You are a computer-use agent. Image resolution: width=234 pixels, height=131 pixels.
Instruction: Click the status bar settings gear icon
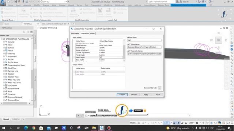[197, 123]
